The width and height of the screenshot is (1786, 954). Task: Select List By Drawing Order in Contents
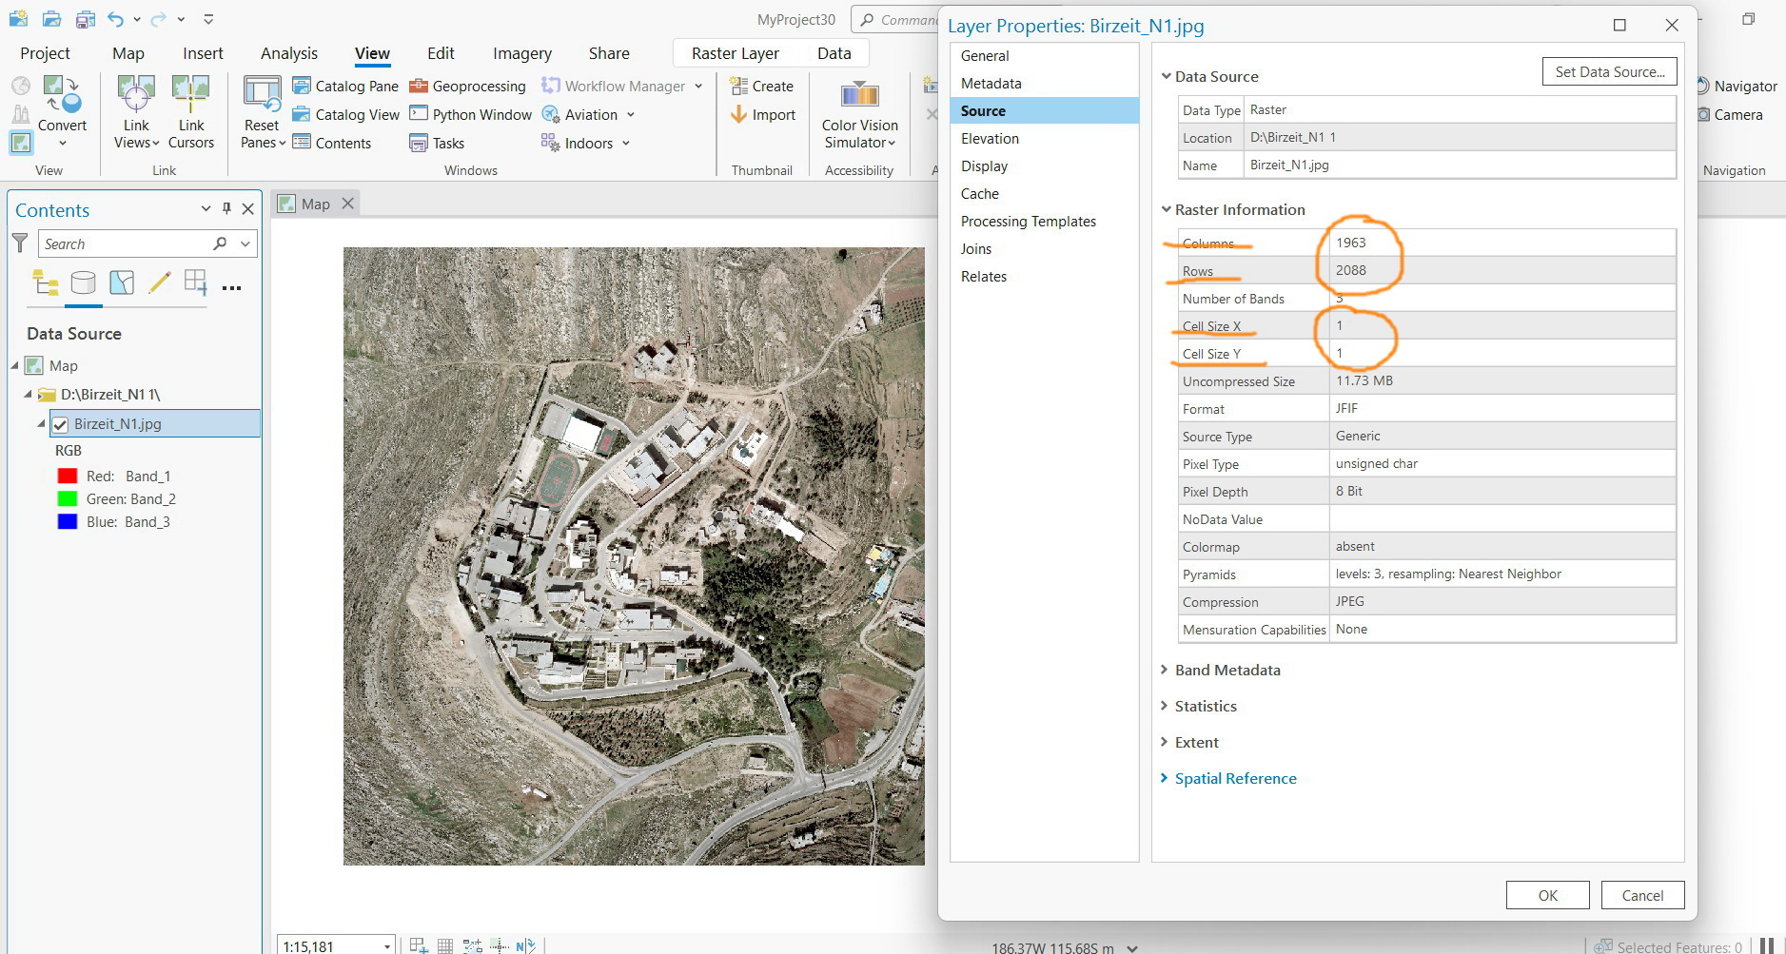(x=45, y=282)
